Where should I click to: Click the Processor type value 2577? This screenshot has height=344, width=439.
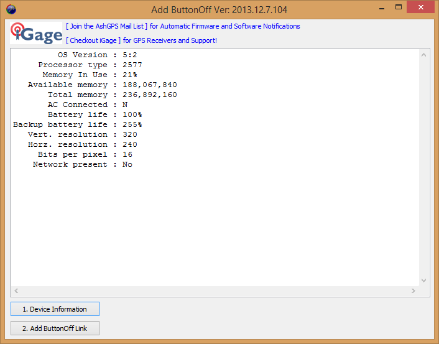(132, 65)
